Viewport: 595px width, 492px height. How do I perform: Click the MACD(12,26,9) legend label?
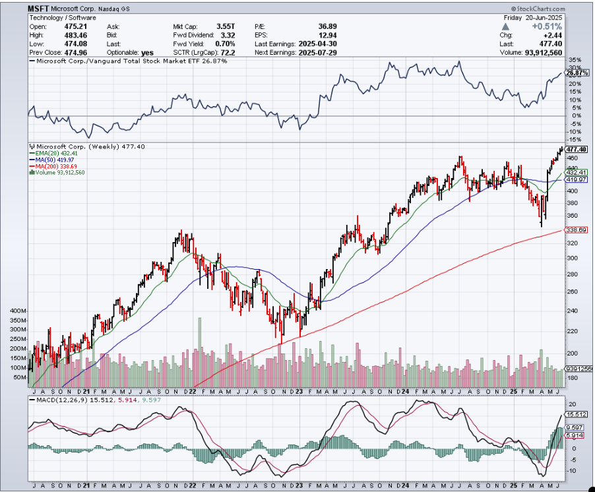click(62, 400)
